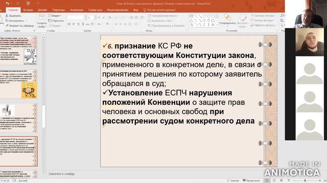
Task: Switch to Normal view in status bar
Action: 267,180
